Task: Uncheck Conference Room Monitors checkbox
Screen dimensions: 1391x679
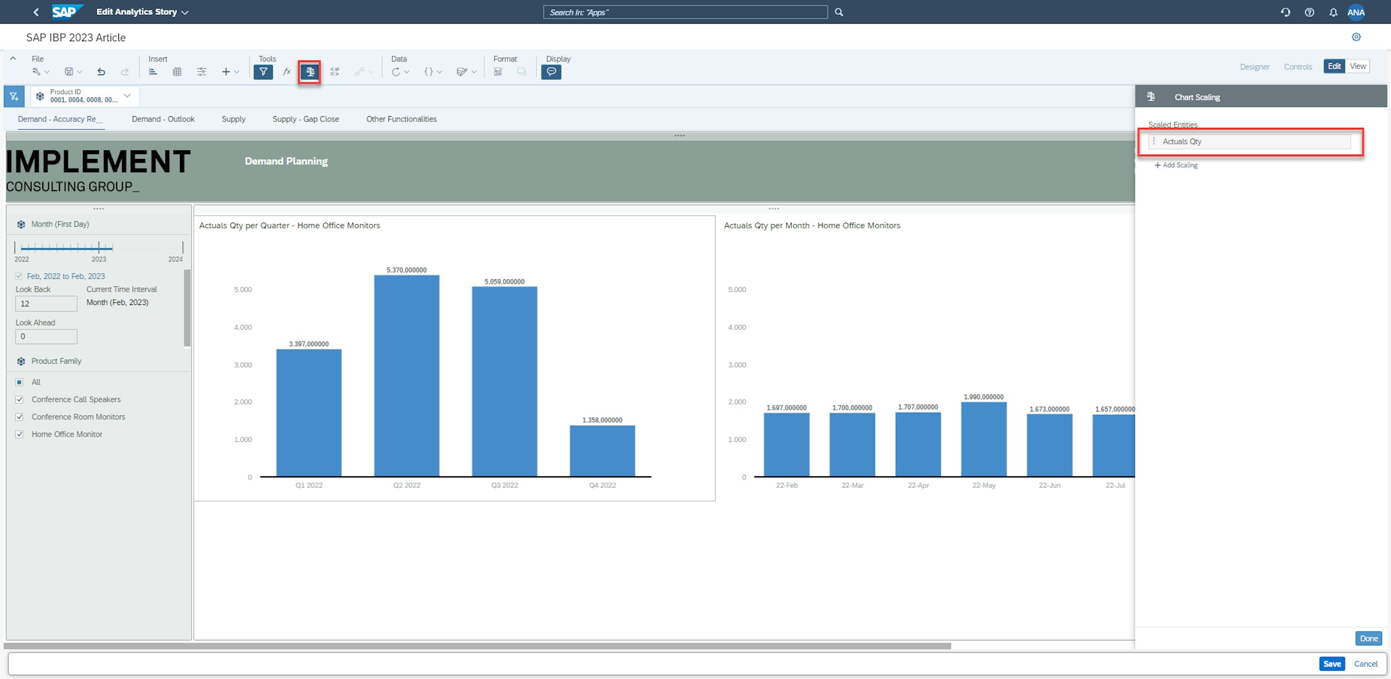Action: click(x=19, y=417)
